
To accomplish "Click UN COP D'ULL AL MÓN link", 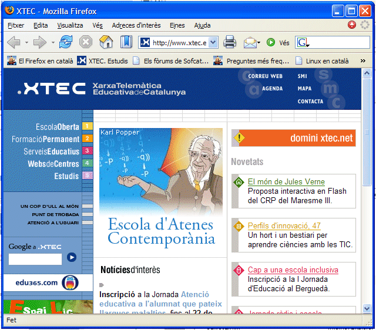I will pos(49,206).
